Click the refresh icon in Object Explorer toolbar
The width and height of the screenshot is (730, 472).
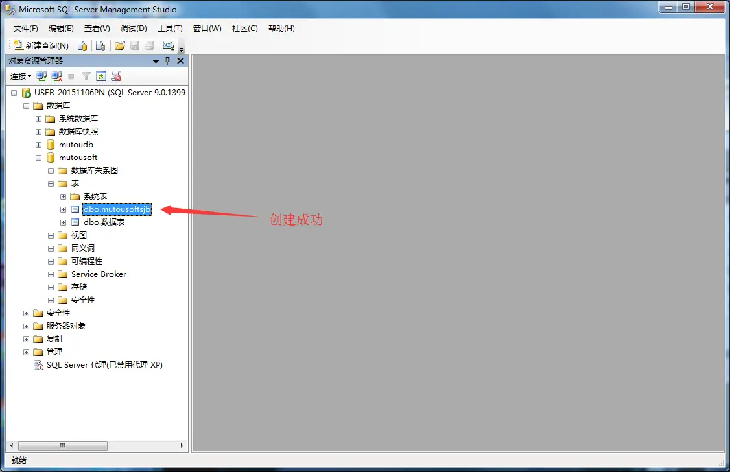point(101,77)
